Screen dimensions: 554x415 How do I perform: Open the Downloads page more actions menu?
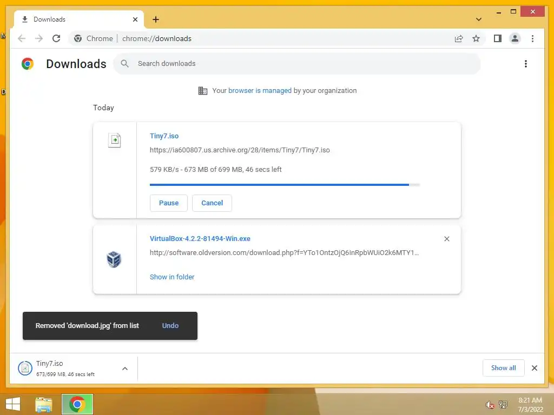point(526,64)
